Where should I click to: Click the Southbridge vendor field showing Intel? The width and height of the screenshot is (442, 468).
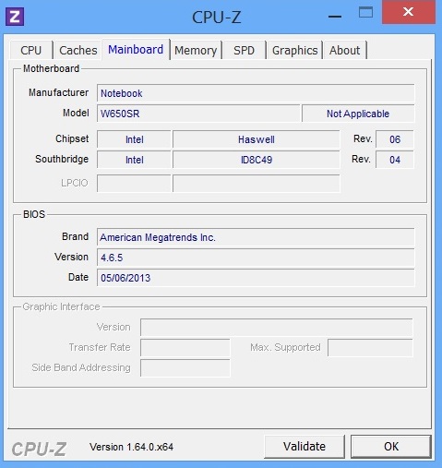[134, 160]
